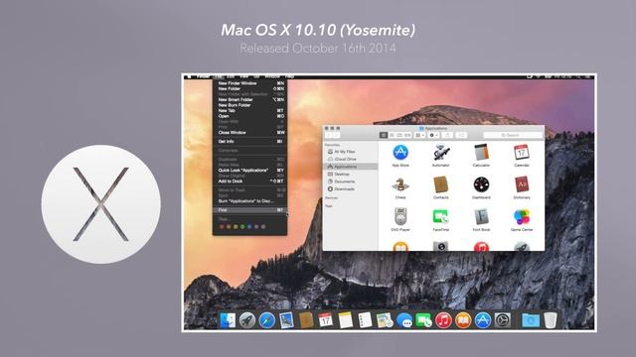Select Documents in sidebar
This screenshot has width=636, height=357.
pos(351,181)
